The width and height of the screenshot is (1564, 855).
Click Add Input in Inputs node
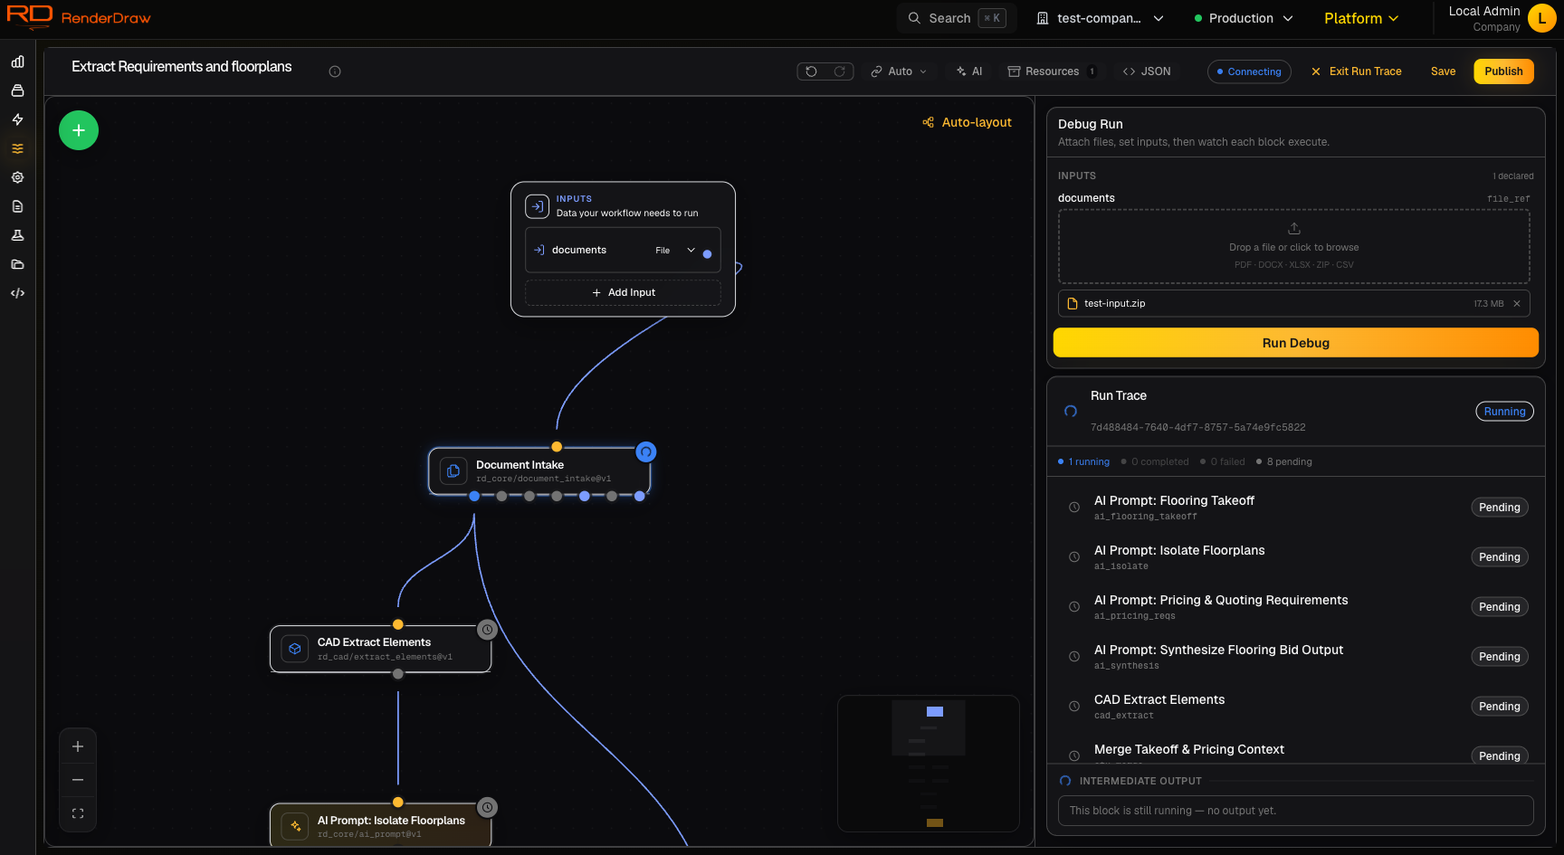(x=624, y=292)
